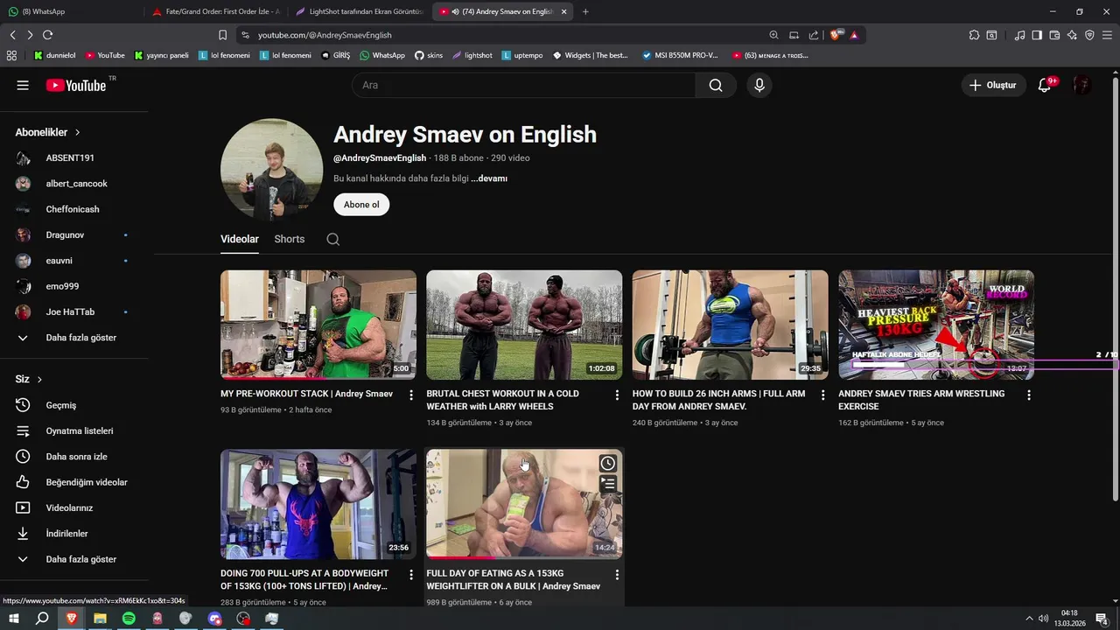Image resolution: width=1120 pixels, height=630 pixels.
Task: Expand Abonelikler section chevron
Action: [77, 132]
